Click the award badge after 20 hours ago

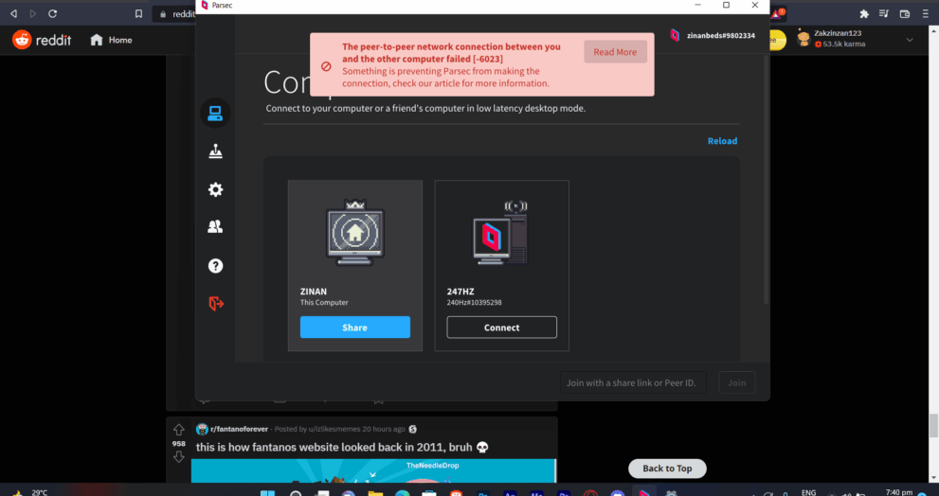point(412,429)
